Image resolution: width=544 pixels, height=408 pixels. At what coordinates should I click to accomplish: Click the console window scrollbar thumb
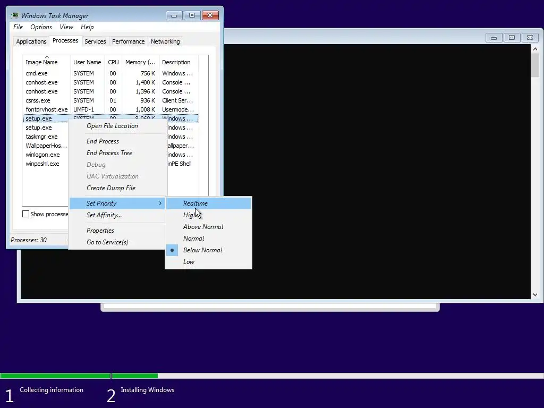pyautogui.click(x=535, y=65)
